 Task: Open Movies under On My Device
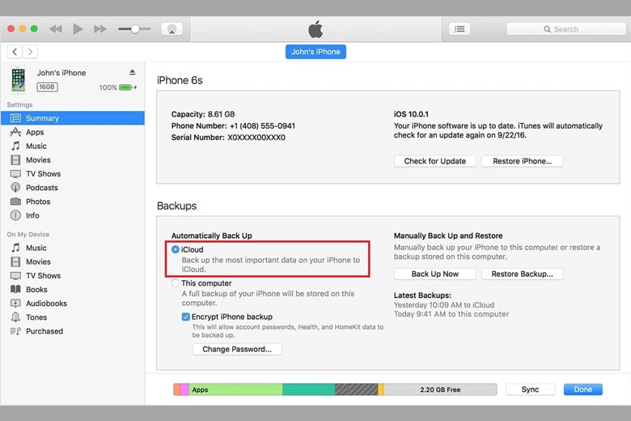point(73,262)
